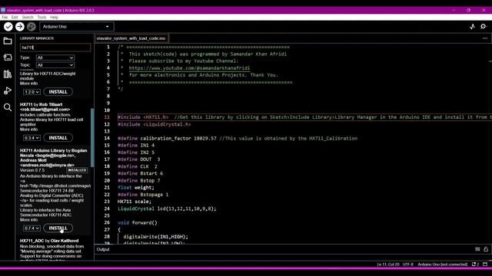Open the Boards Manager sidebar icon
This screenshot has width=492, height=276.
(x=8, y=58)
